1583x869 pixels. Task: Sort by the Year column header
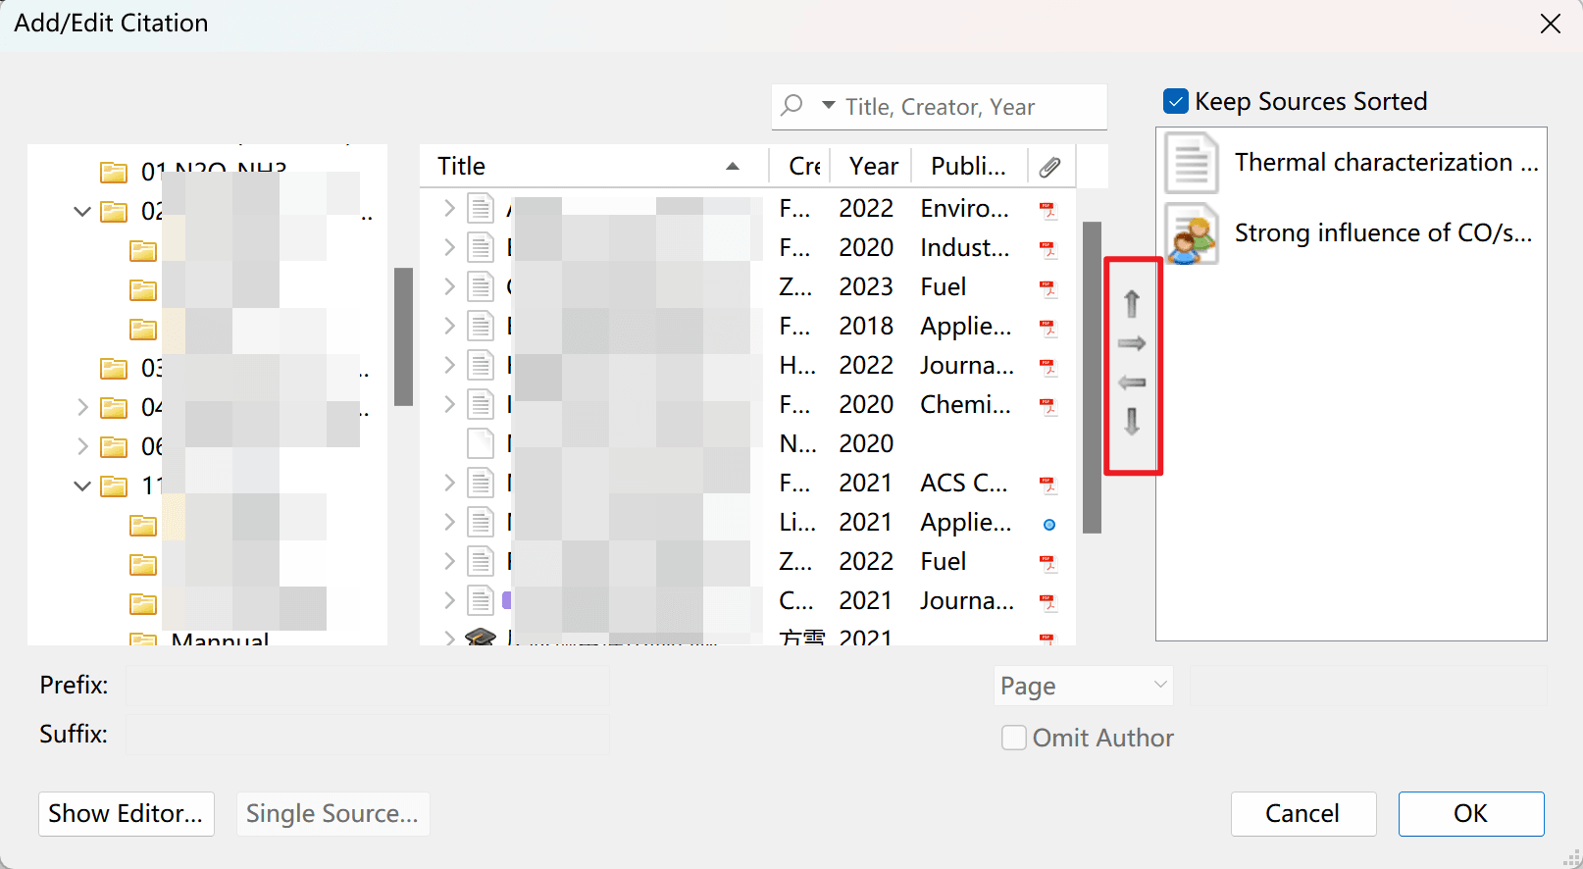click(873, 167)
